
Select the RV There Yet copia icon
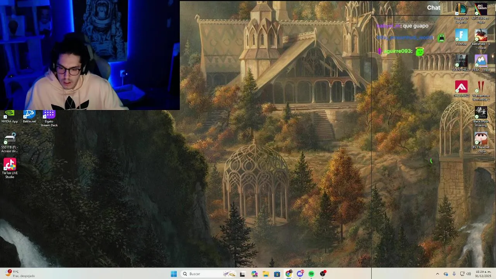point(481,143)
